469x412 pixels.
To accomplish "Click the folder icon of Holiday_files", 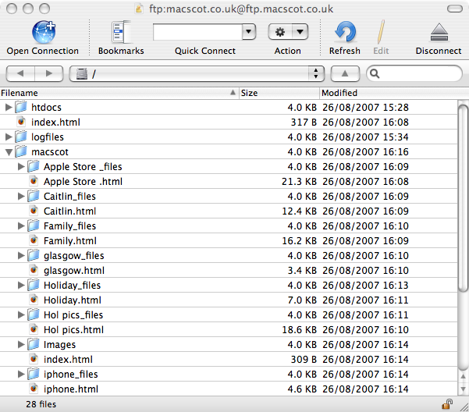I will (x=34, y=285).
